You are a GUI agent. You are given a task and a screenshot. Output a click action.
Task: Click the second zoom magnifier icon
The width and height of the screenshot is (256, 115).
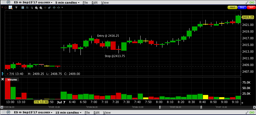click(x=41, y=8)
